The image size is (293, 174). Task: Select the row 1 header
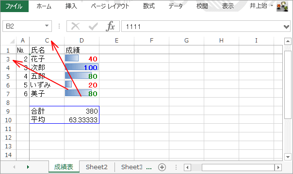[x=8, y=50]
